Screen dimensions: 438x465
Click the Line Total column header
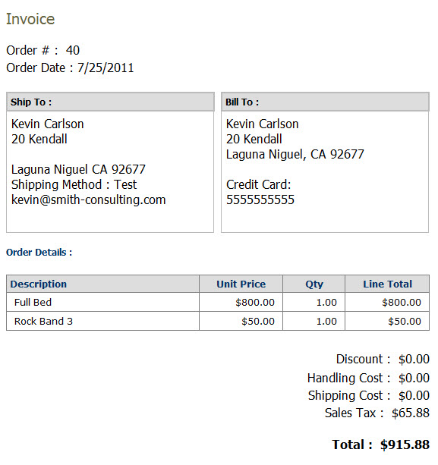tap(387, 284)
